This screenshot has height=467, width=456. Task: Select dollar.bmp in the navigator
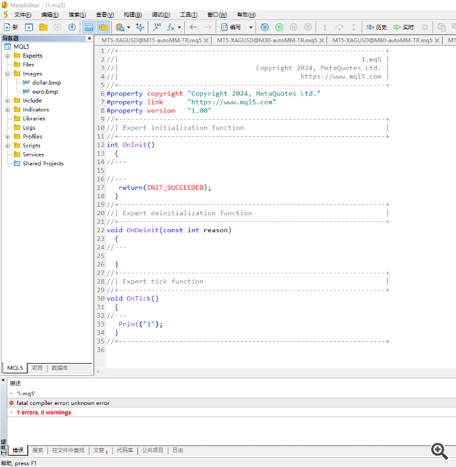pyautogui.click(x=42, y=83)
